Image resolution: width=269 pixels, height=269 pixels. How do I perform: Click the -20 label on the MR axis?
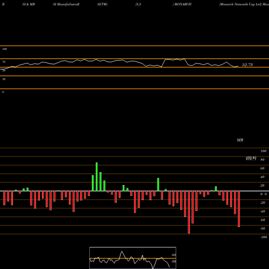pos(263,203)
